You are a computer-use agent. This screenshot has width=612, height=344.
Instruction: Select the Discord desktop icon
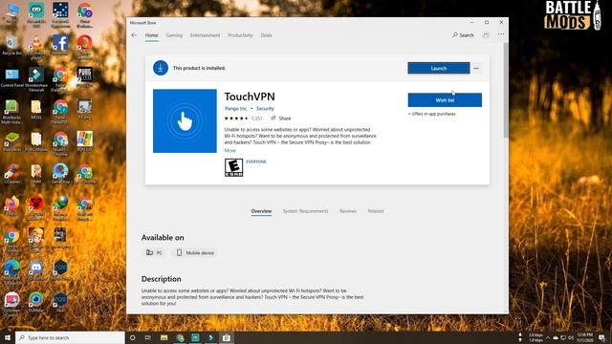click(36, 269)
